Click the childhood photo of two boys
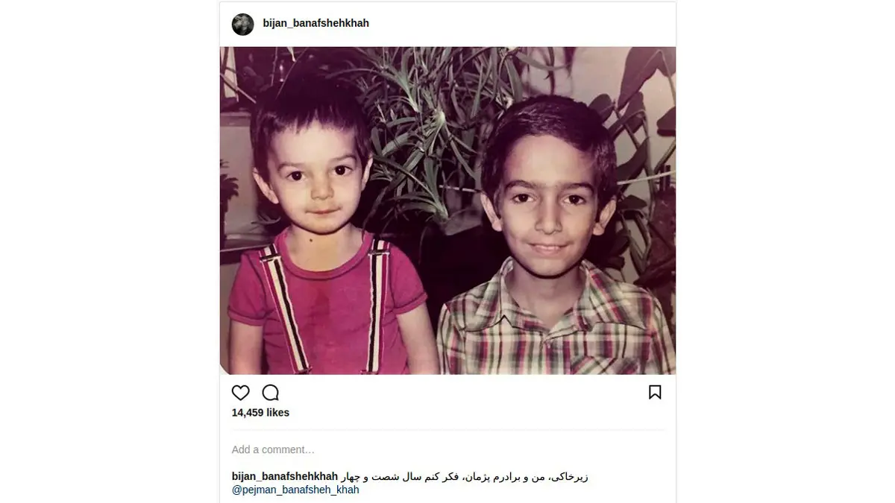 (x=447, y=210)
